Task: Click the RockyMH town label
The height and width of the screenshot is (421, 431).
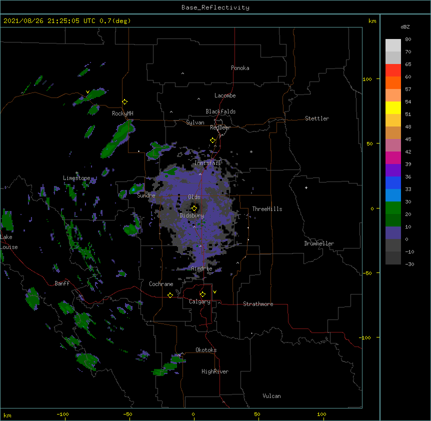Action: point(122,113)
